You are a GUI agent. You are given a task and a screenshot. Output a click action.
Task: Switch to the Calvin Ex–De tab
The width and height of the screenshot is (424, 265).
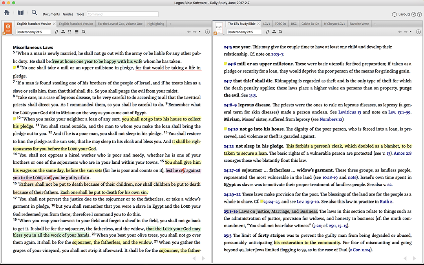[310, 24]
